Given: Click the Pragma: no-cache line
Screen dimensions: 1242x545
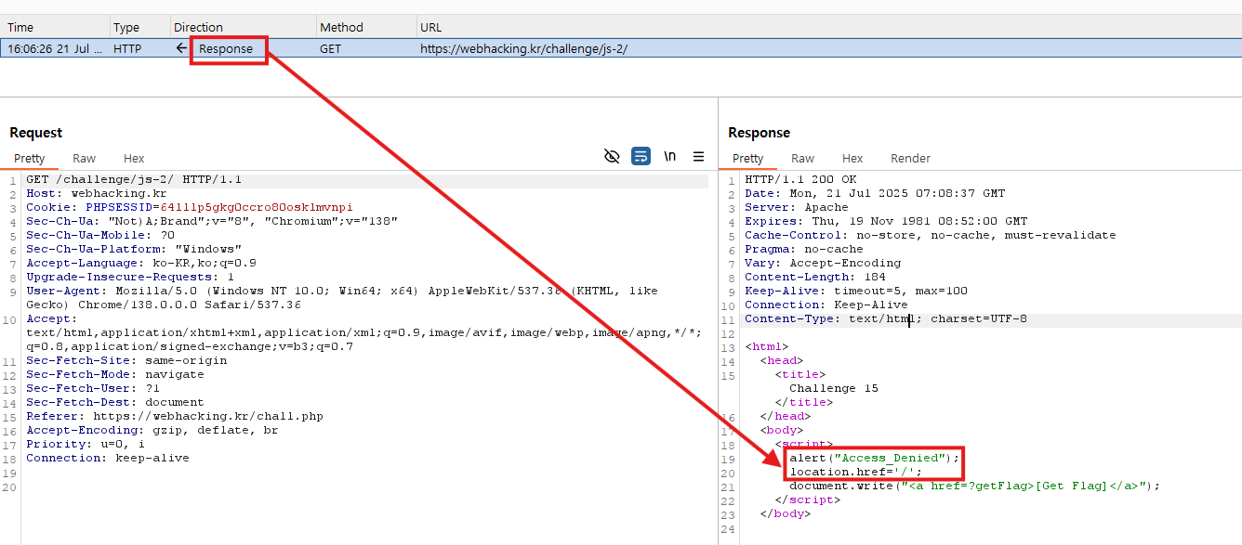Looking at the screenshot, I should click(804, 250).
